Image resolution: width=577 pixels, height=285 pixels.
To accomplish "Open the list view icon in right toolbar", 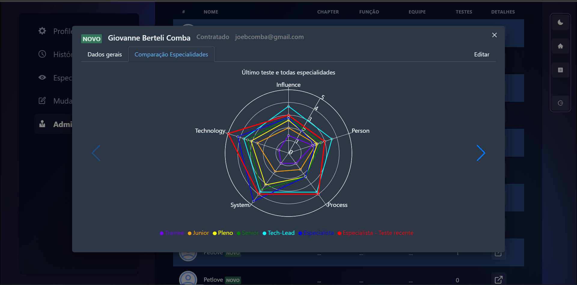I will point(560,70).
